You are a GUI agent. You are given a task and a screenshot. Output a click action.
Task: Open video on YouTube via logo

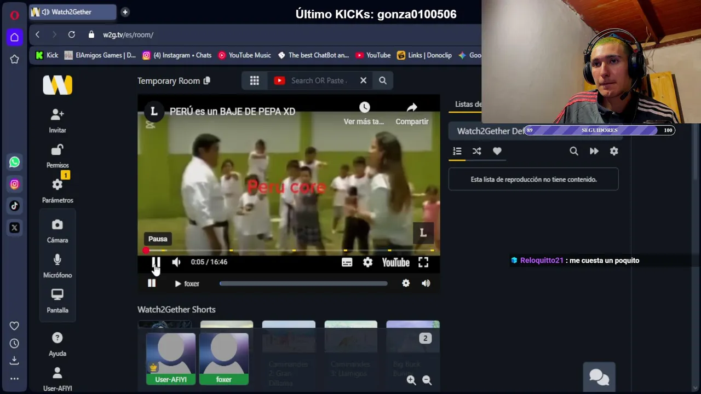pos(395,263)
